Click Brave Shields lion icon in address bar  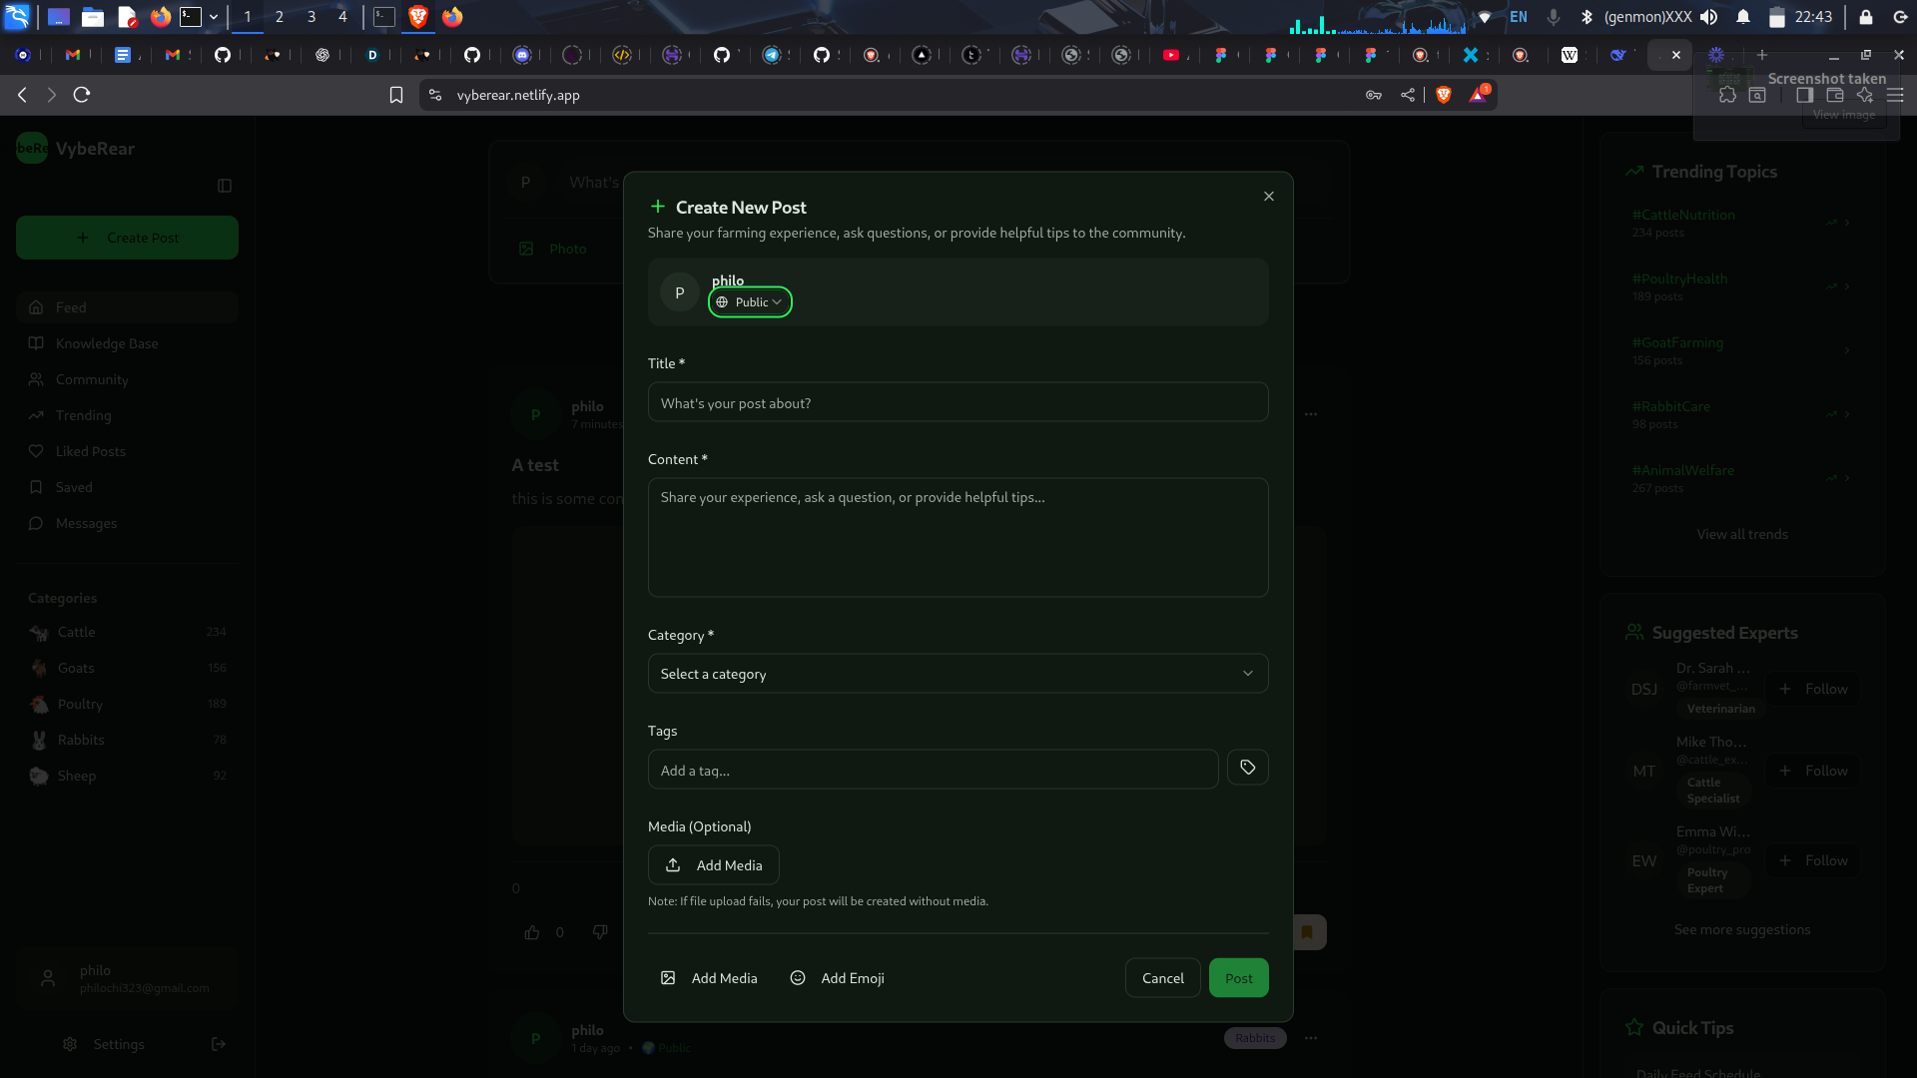tap(1443, 95)
